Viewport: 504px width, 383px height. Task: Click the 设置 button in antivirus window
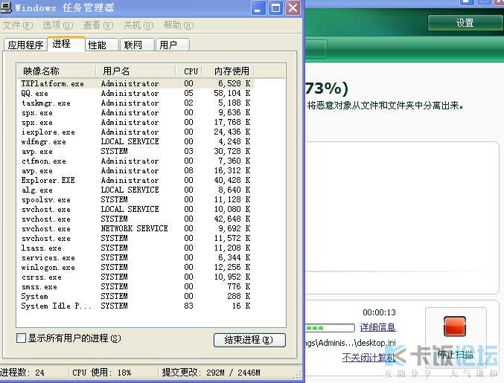pyautogui.click(x=465, y=23)
